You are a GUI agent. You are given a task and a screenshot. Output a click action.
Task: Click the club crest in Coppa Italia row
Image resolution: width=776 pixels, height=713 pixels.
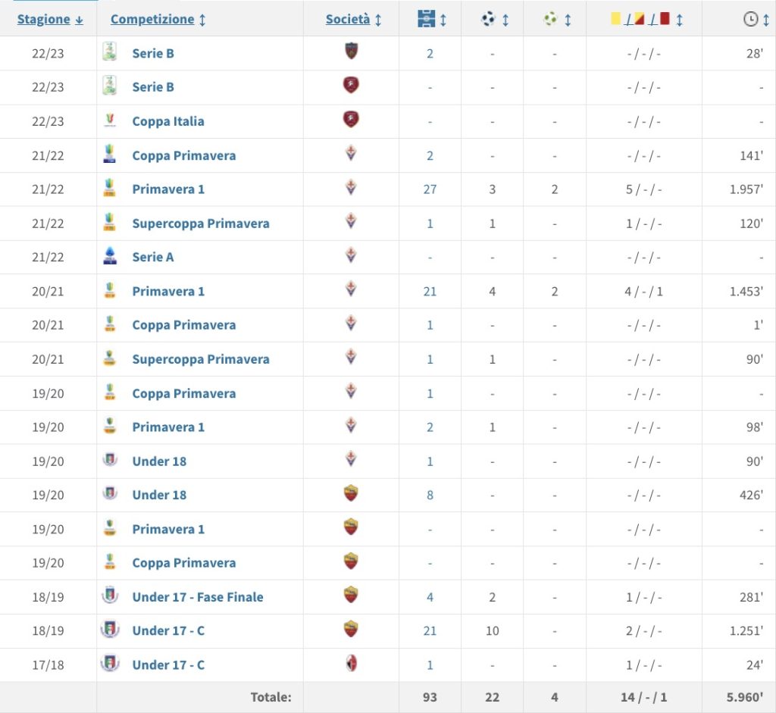pyautogui.click(x=350, y=120)
